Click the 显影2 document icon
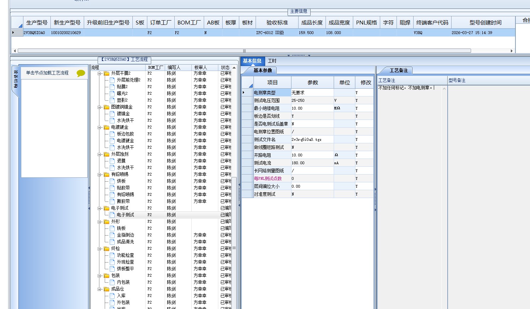Image resolution: width=530 pixels, height=309 pixels. click(112, 100)
